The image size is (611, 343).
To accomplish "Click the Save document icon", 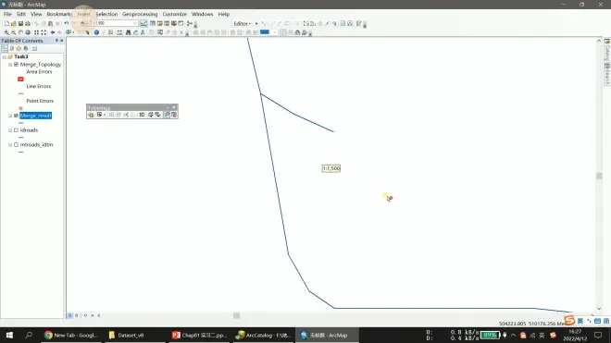I will point(20,24).
